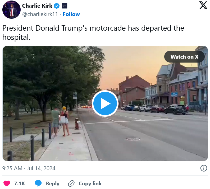Viewport: 210px width, 189px height.
Task: Click the heart like icon
Action: tap(7, 183)
